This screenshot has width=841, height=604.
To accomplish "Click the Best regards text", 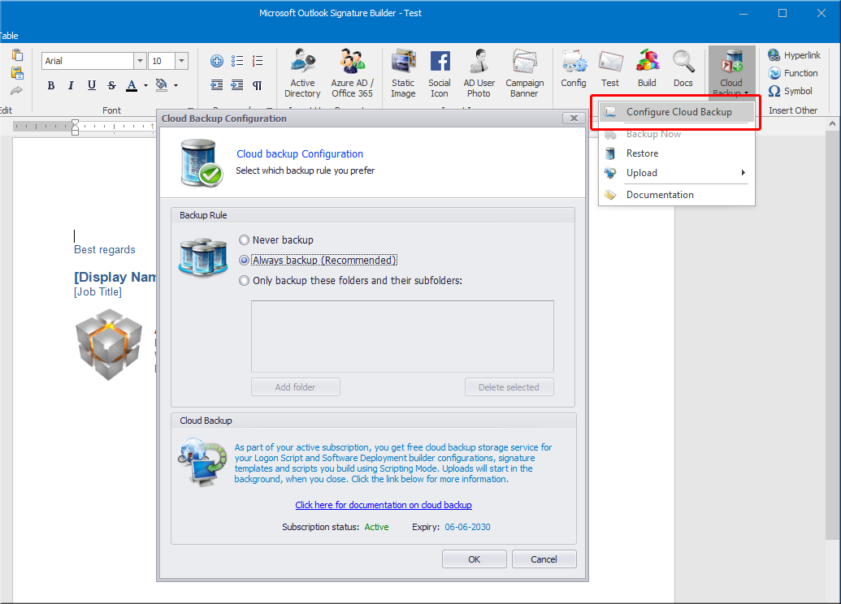I will coord(105,250).
